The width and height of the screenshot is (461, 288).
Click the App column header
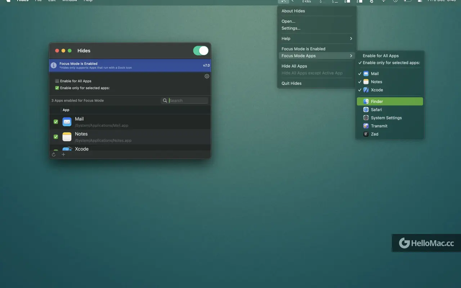coord(66,110)
